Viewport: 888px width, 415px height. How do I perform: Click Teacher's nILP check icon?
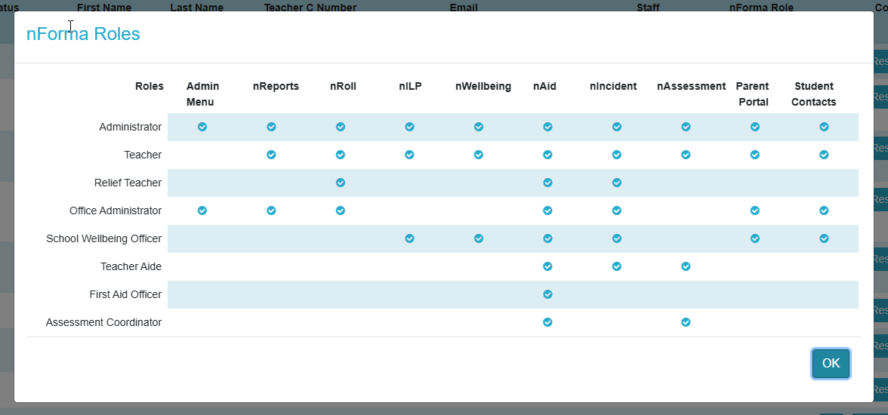(x=409, y=155)
